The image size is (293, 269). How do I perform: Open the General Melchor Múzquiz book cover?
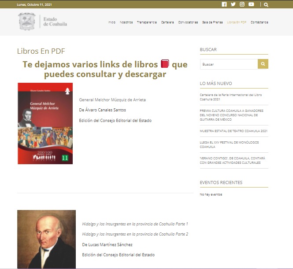point(45,123)
